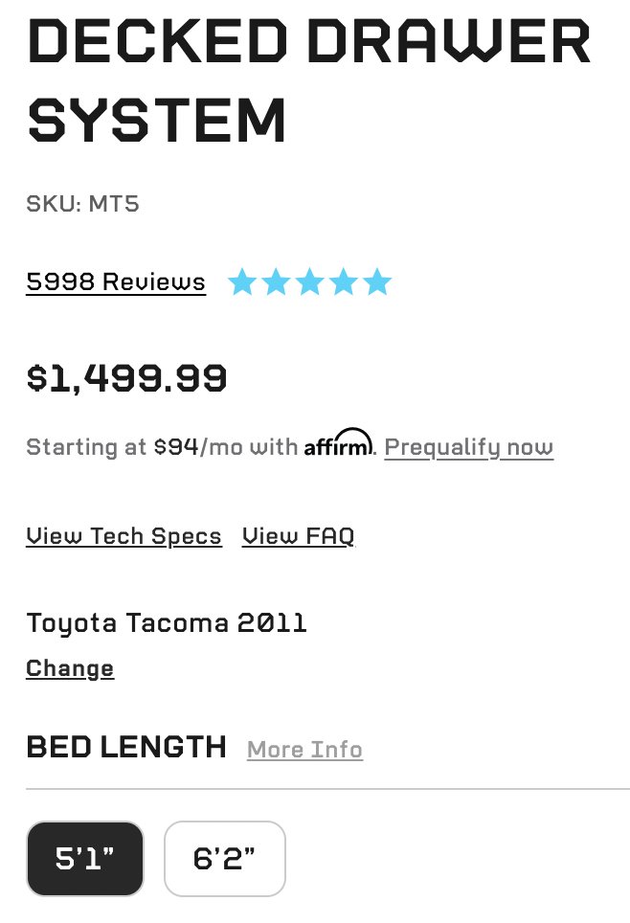
Task: Click the SKU: MT5 label
Action: click(x=83, y=204)
